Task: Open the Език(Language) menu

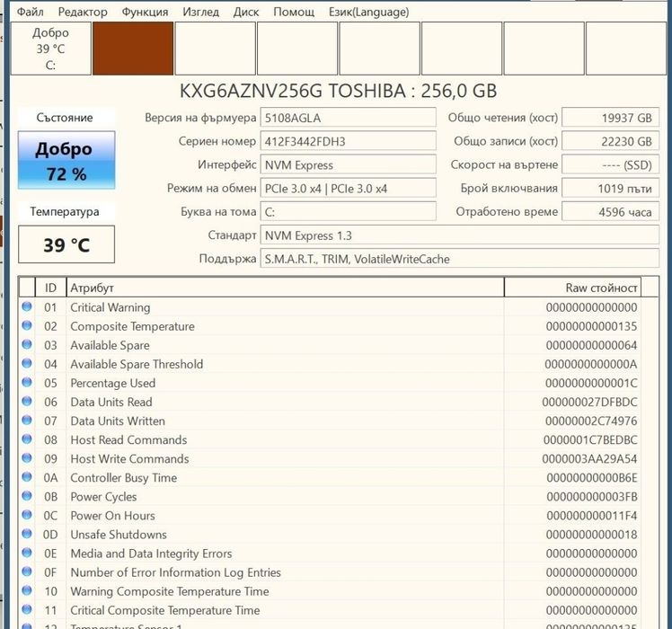Action: click(369, 12)
